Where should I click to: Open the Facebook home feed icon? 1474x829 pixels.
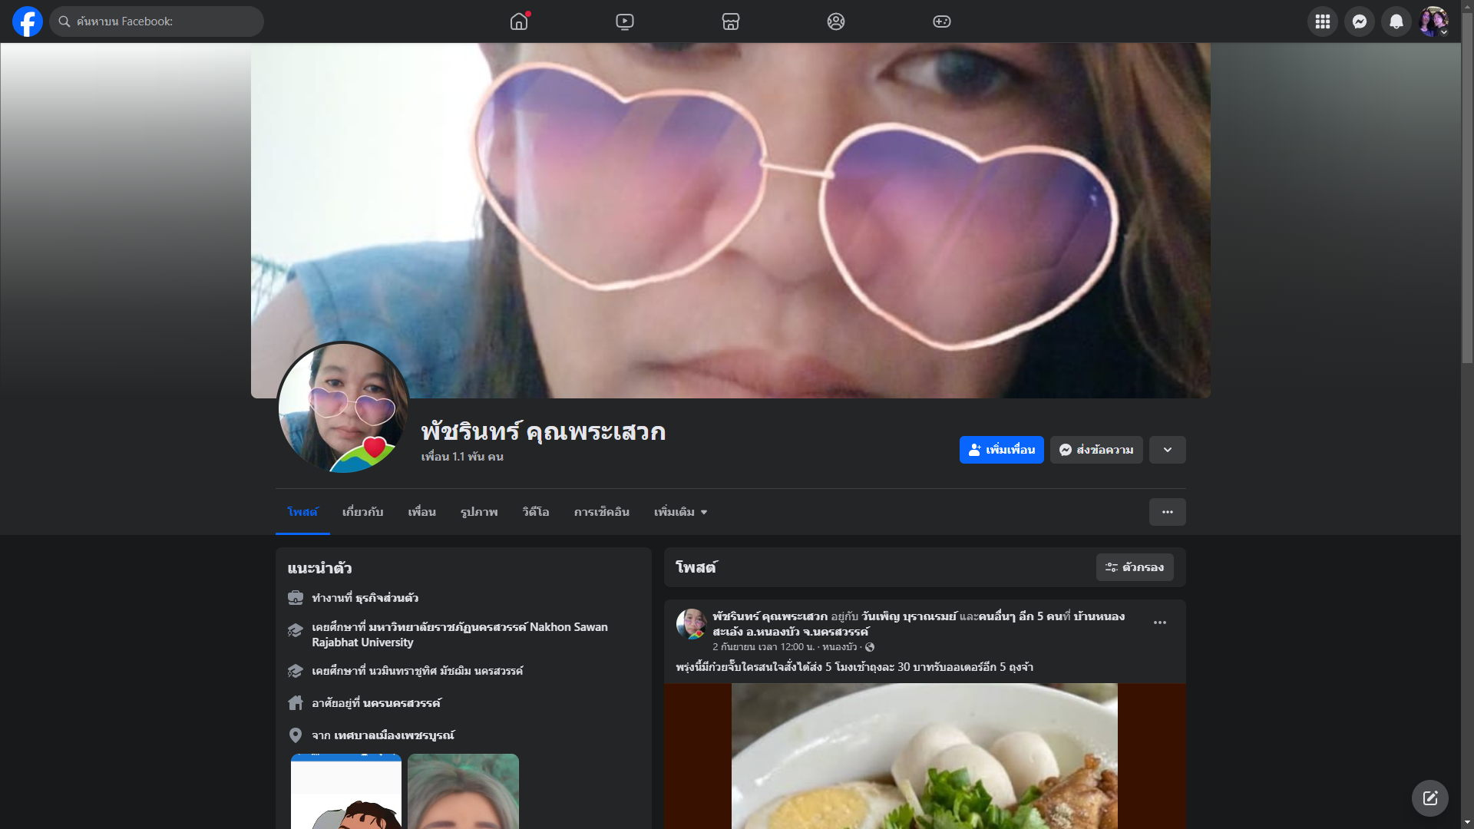(519, 21)
